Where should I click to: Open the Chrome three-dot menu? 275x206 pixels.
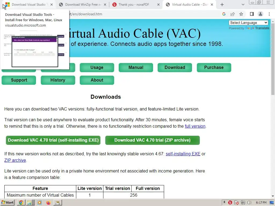point(269,14)
